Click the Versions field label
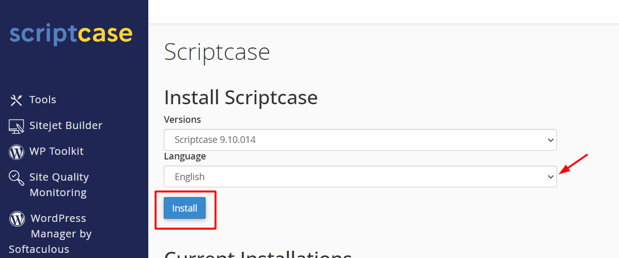Viewport: 619px width, 258px height. point(182,119)
